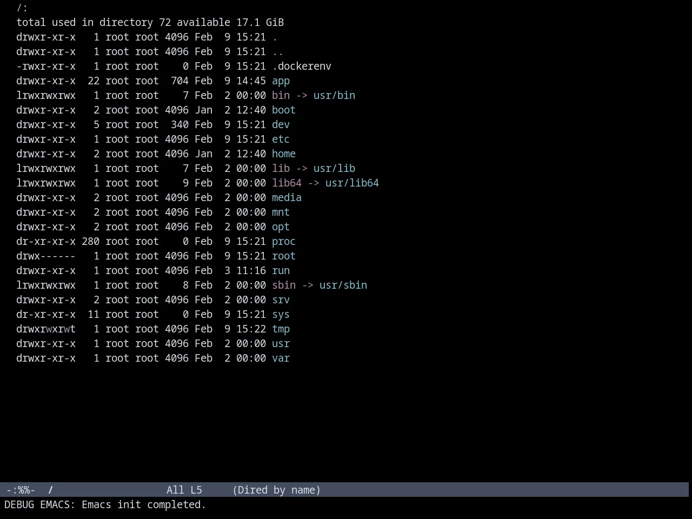Follow the bin symlink entry

[x=281, y=96]
